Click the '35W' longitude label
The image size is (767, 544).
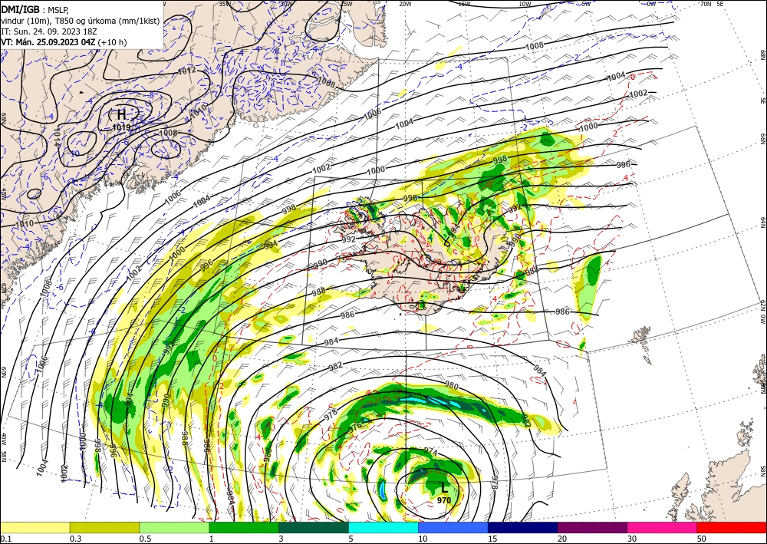pos(225,4)
